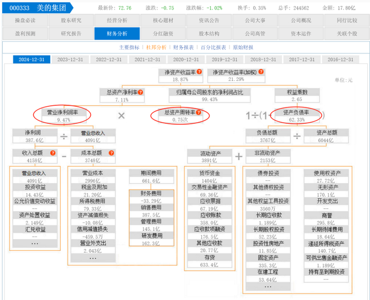Screen dimensions: 370x300
Task: Go to 公司大事 tab
Action: (x=255, y=20)
